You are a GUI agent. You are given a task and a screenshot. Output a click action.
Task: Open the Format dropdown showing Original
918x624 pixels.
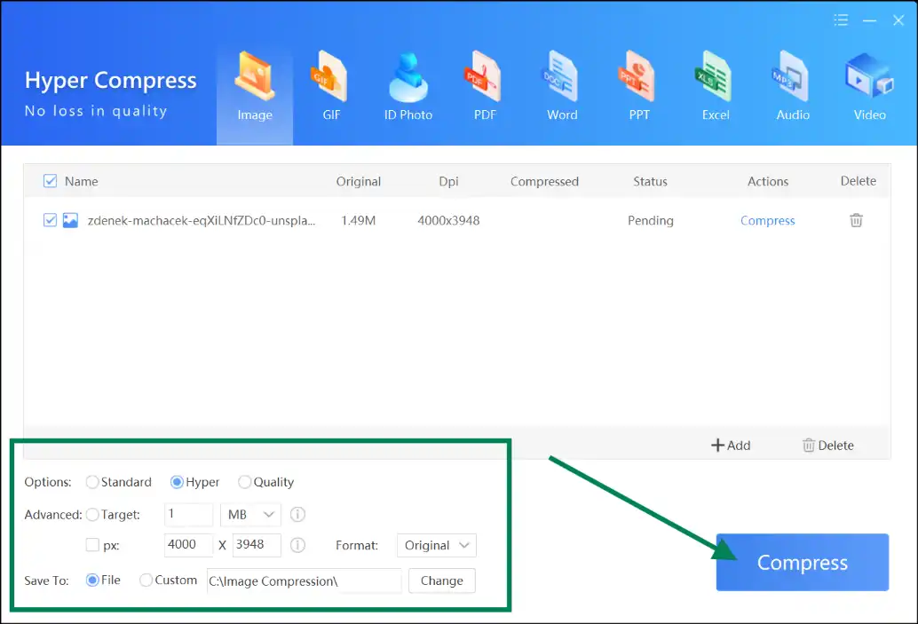tap(437, 545)
